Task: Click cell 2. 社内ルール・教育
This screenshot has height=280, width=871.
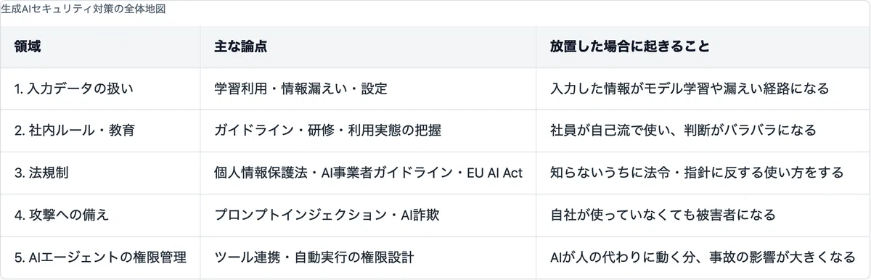Action: 101,131
